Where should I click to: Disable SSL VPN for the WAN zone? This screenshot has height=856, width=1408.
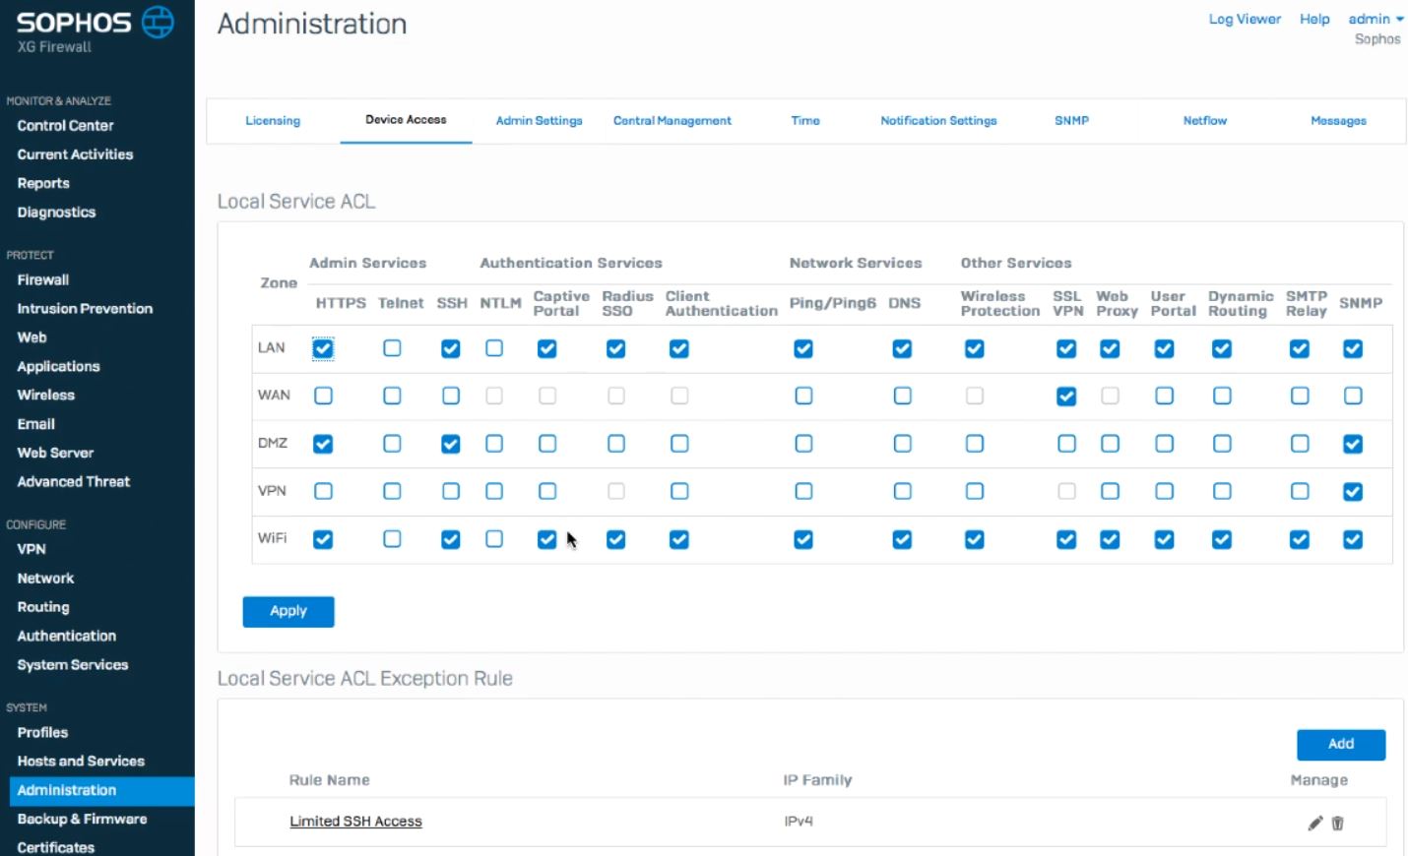pyautogui.click(x=1066, y=396)
